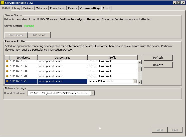186x137 pixels.
Task: Open the Metadata tab
Action: click(x=42, y=8)
